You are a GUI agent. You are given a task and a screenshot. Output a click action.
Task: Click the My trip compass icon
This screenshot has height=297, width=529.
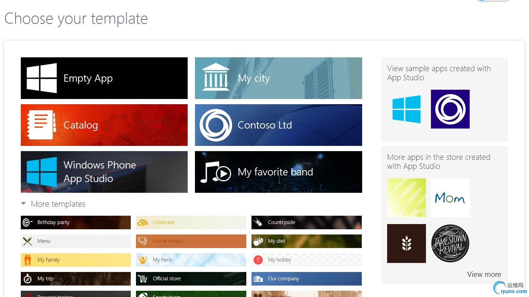coord(27,279)
